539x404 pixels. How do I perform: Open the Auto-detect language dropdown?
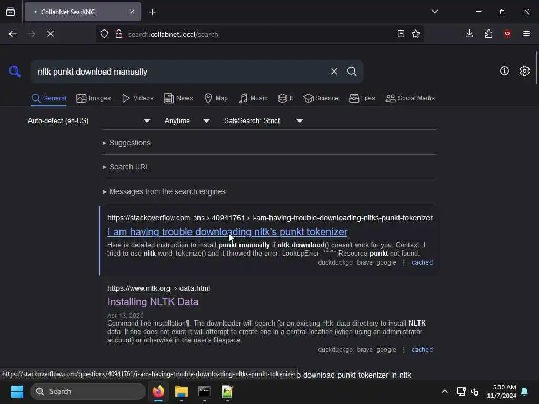coord(89,121)
